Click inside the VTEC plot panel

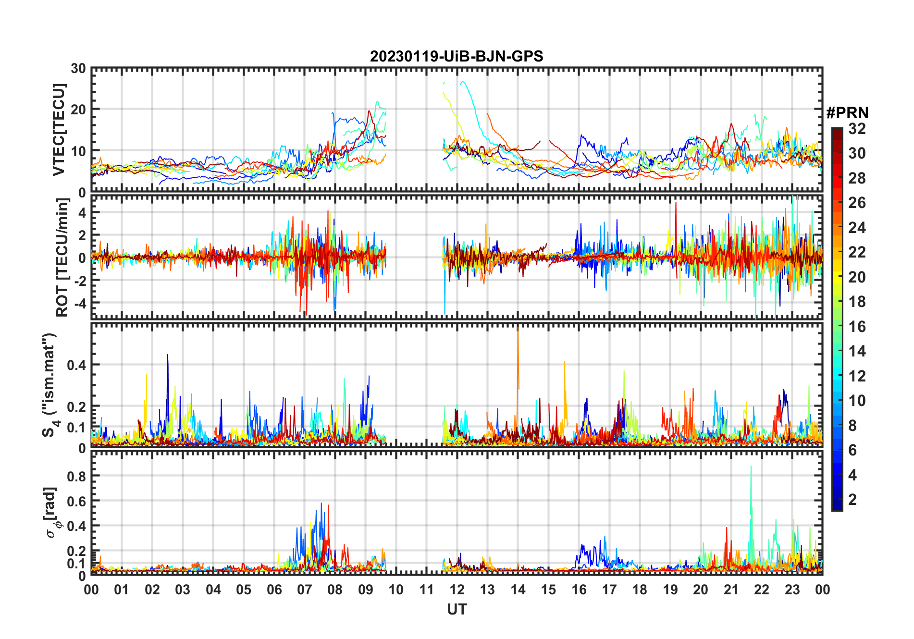point(457,130)
